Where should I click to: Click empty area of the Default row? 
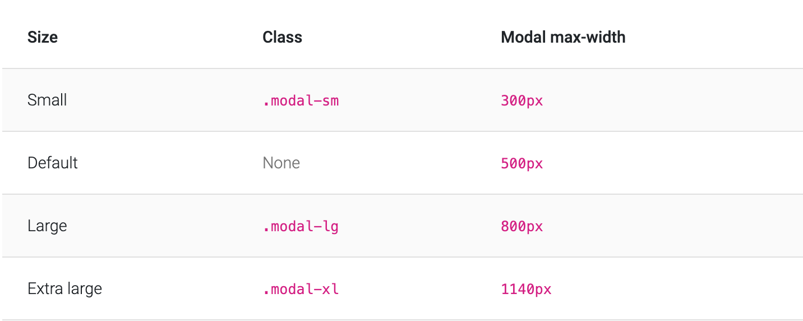click(x=673, y=163)
